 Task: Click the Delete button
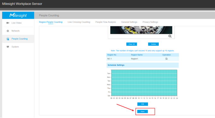coord(153,44)
